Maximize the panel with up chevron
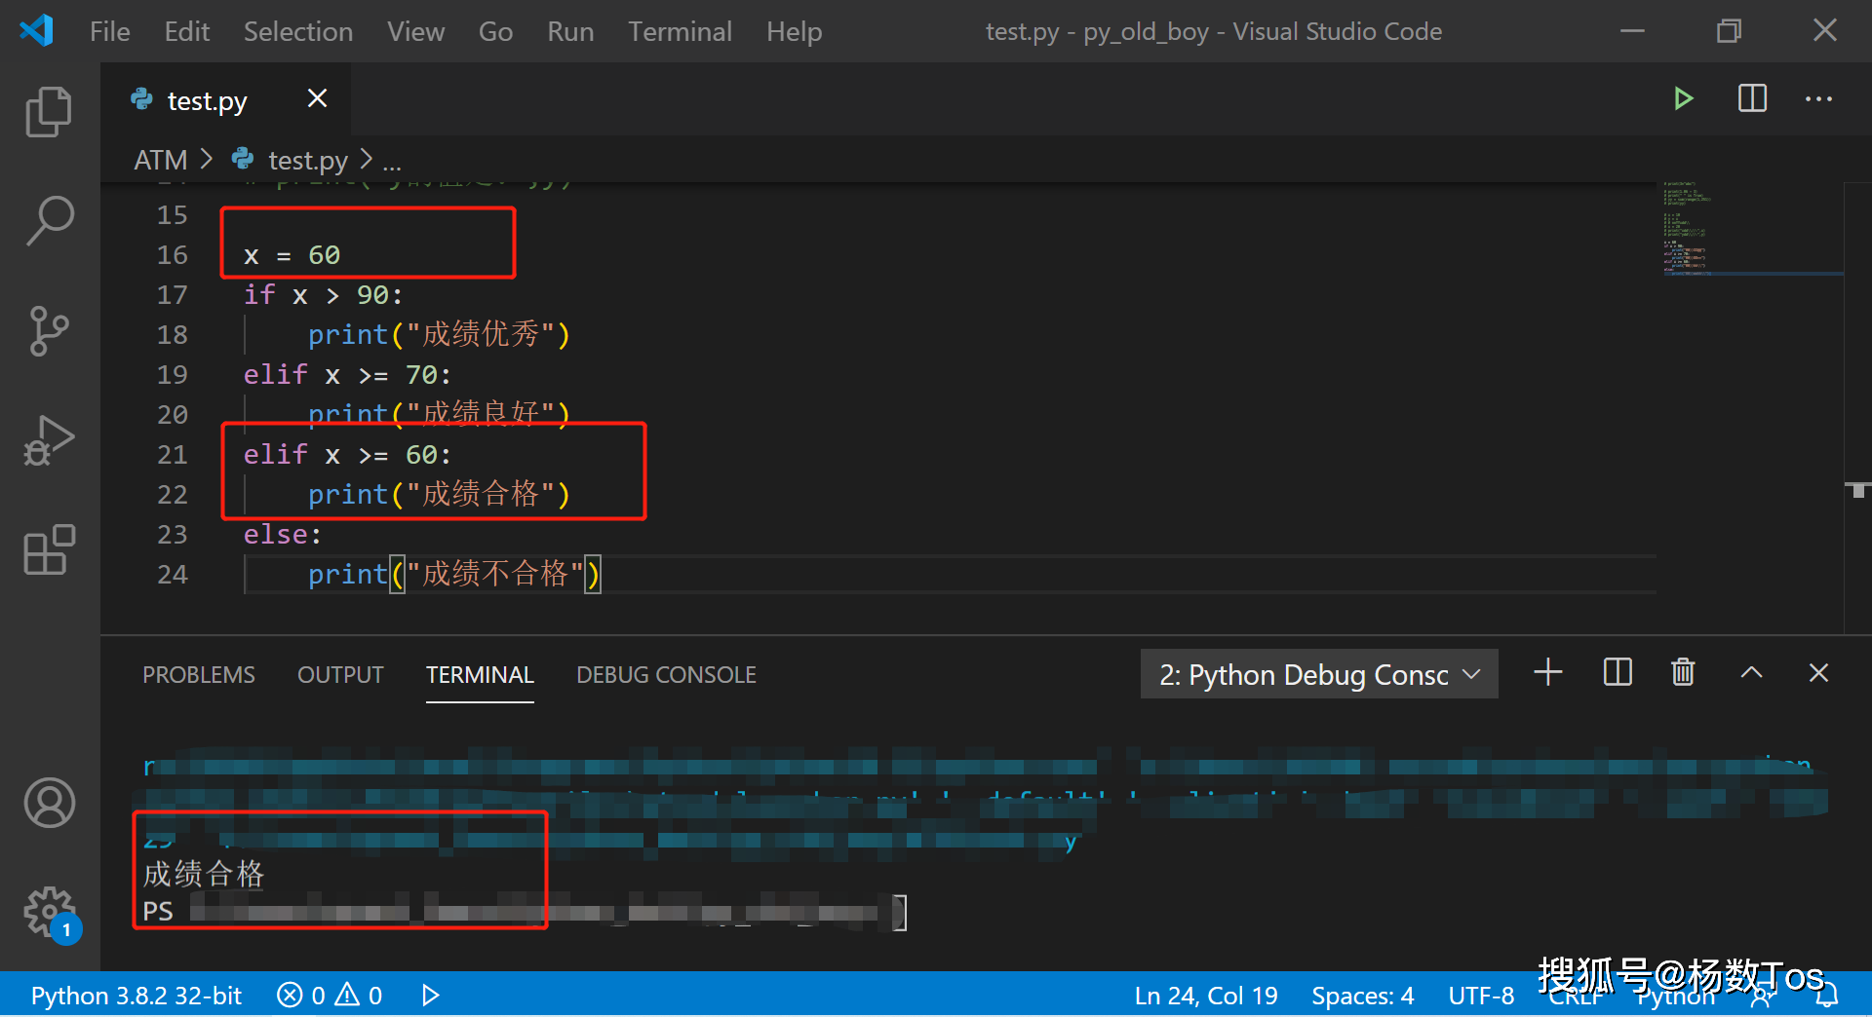This screenshot has height=1017, width=1872. tap(1751, 673)
